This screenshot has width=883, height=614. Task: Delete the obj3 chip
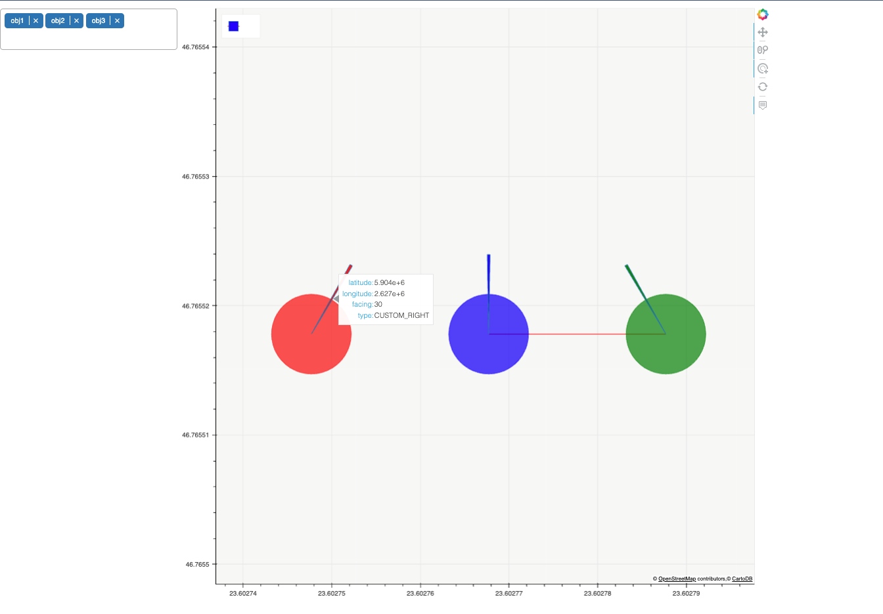(x=117, y=20)
